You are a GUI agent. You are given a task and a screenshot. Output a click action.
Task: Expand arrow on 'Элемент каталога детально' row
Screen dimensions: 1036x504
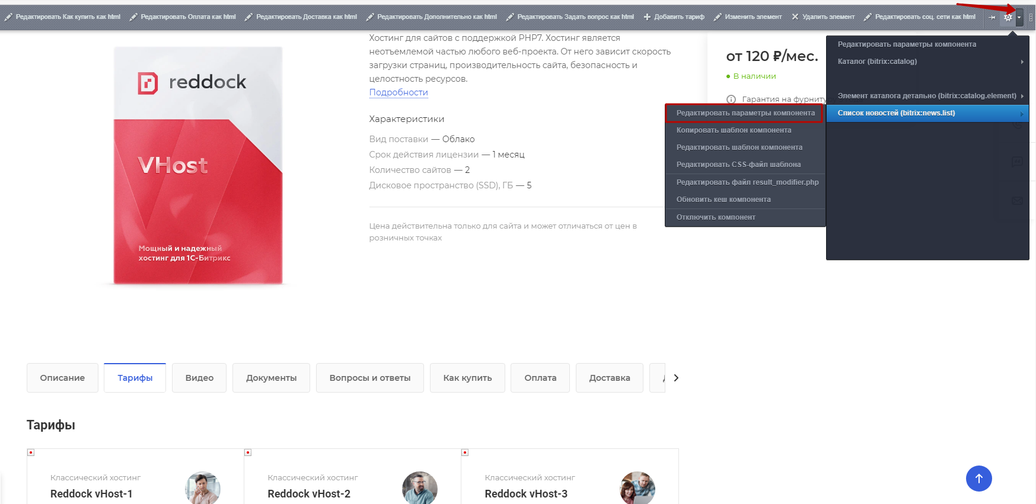coord(1022,96)
